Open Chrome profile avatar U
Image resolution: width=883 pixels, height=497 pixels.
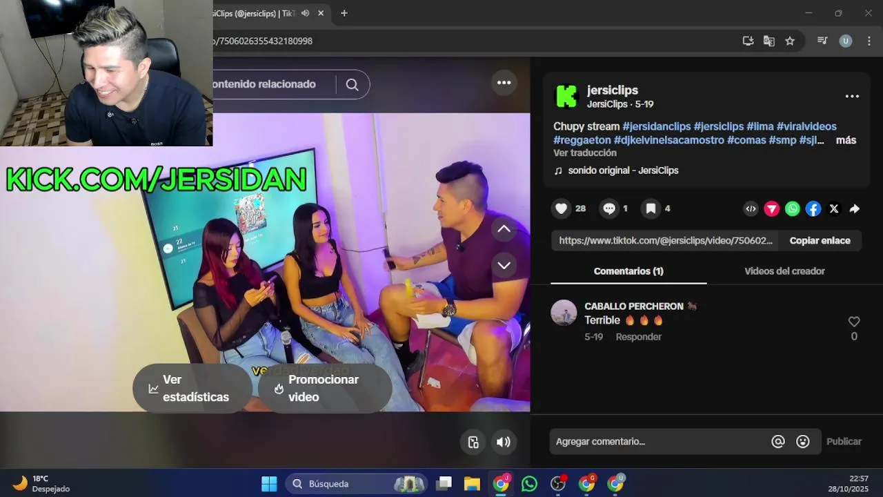point(846,41)
